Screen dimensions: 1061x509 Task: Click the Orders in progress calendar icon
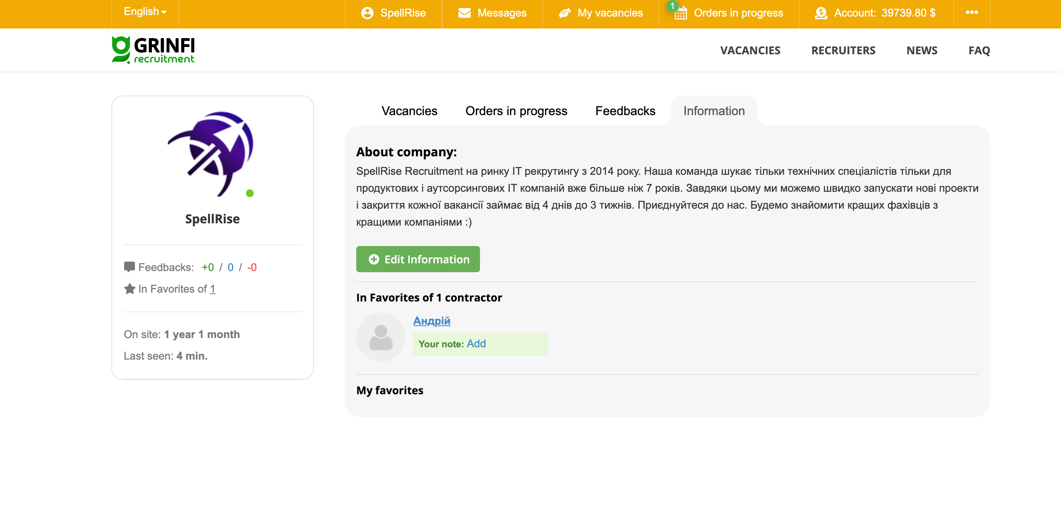click(680, 13)
